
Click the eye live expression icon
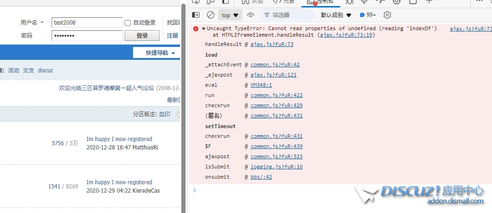point(251,15)
